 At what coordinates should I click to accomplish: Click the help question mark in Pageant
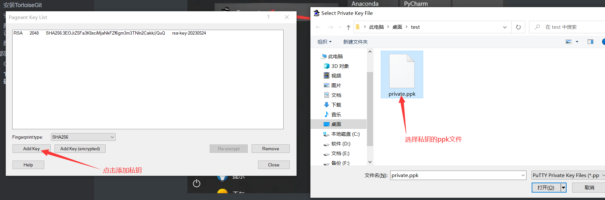tap(268, 17)
